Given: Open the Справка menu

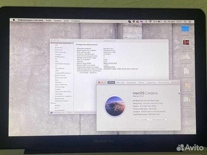Looking at the screenshot, I should tap(76, 21).
